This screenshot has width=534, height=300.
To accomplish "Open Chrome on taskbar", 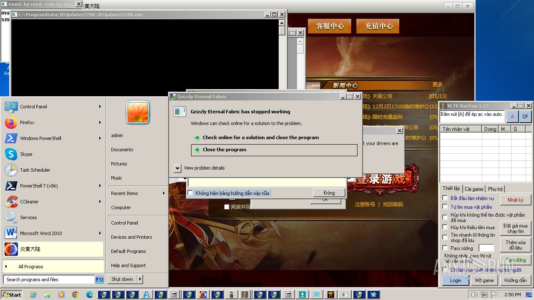I will pos(75,295).
